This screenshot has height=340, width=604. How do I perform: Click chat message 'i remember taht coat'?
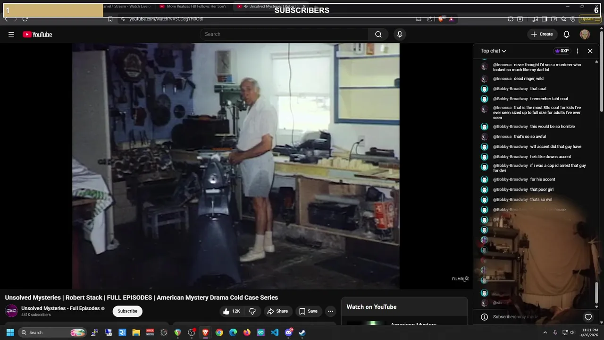549,99
